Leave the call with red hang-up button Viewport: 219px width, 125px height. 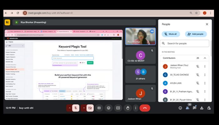pyautogui.click(x=145, y=108)
